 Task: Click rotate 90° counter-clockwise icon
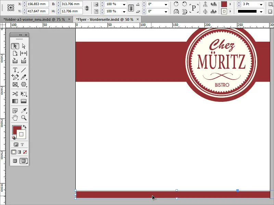point(185,4)
